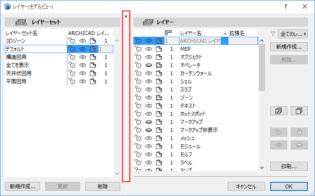Image resolution: width=315 pixels, height=196 pixels.
Task: Toggle lock icon on マークアップ layer
Action: click(x=138, y=122)
